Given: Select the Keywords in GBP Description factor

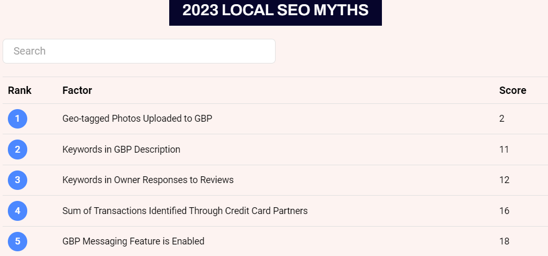Looking at the screenshot, I should tap(121, 150).
